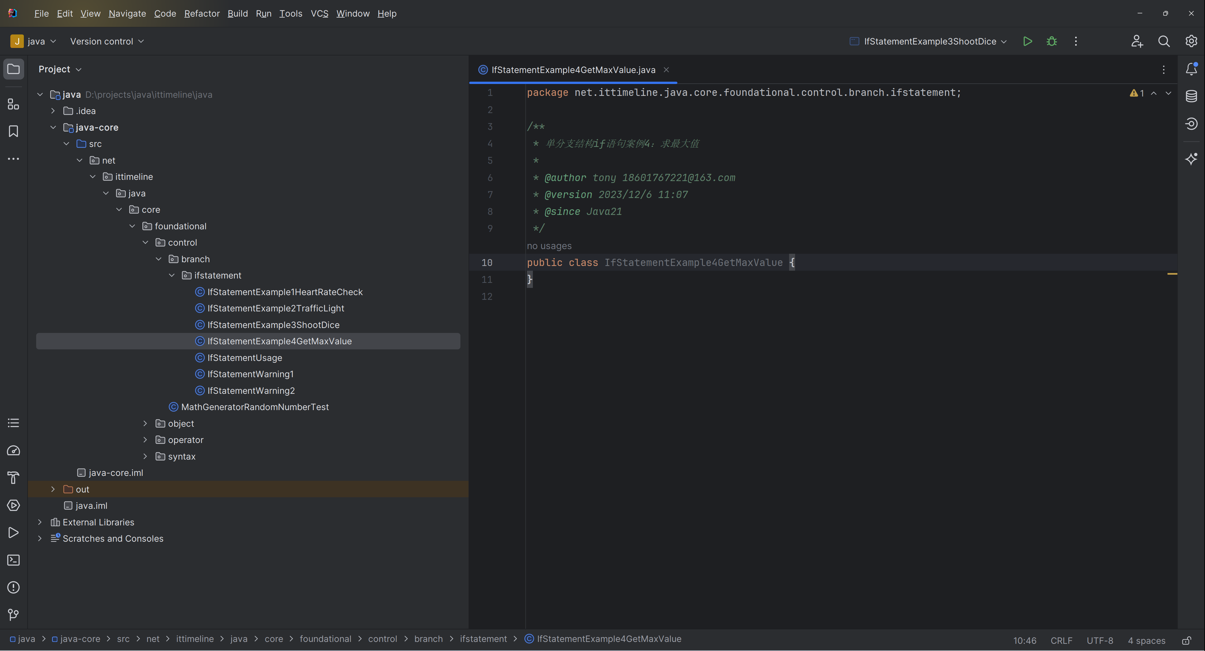Screen dimensions: 1205x651
Task: Open Search Everywhere magnifier
Action: pos(1164,42)
